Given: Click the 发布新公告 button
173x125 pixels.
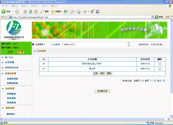Looking at the screenshot, I should tap(103, 91).
